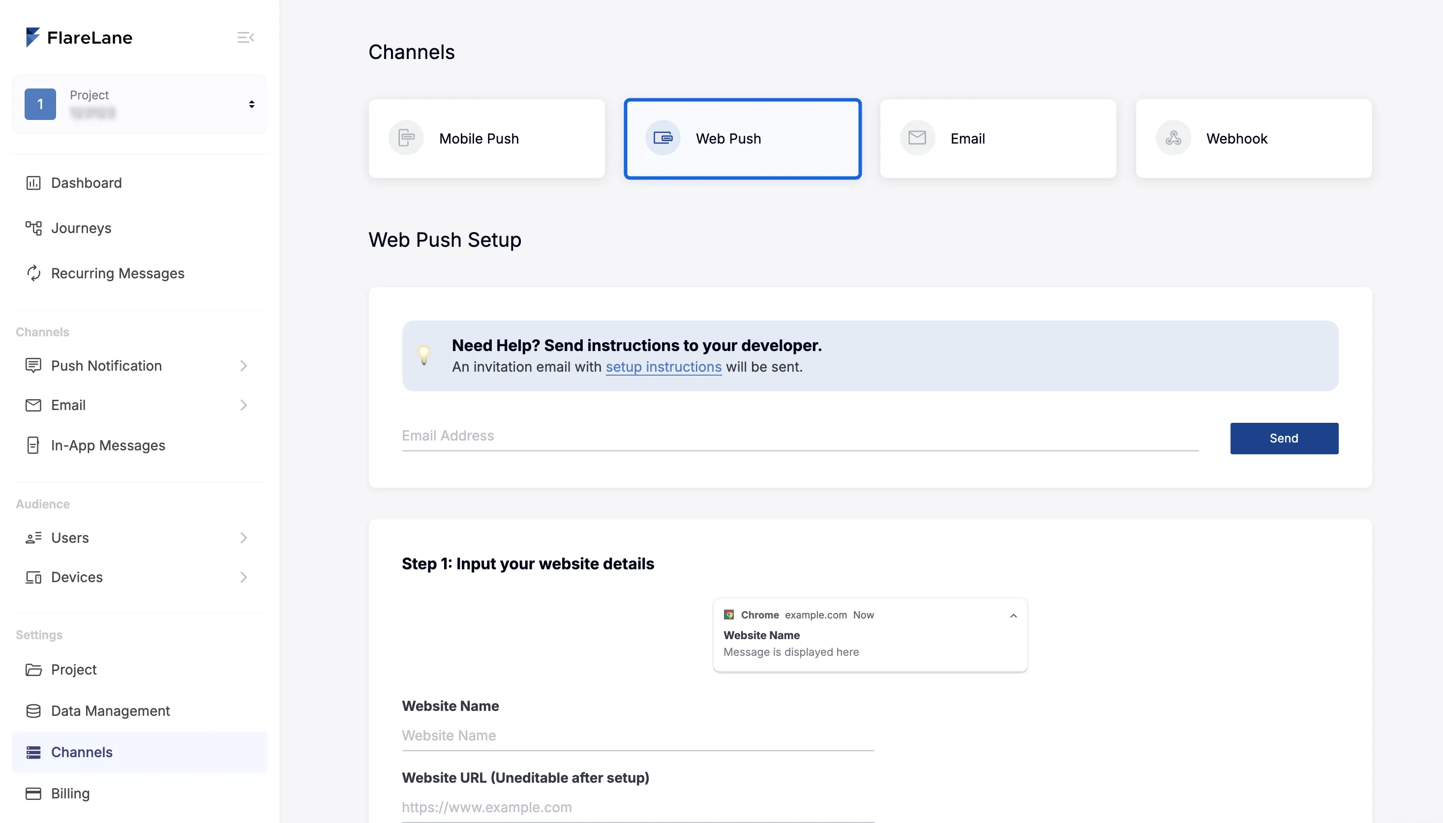Image resolution: width=1443 pixels, height=823 pixels.
Task: Open Billing settings
Action: tap(139, 794)
